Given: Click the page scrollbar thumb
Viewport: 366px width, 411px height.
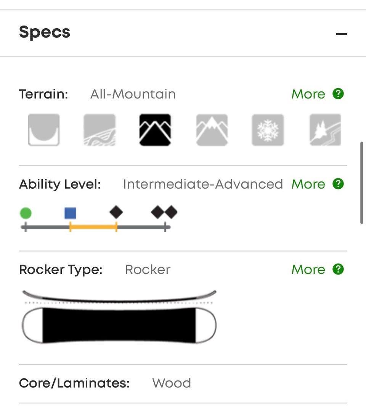Looking at the screenshot, I should 362,183.
